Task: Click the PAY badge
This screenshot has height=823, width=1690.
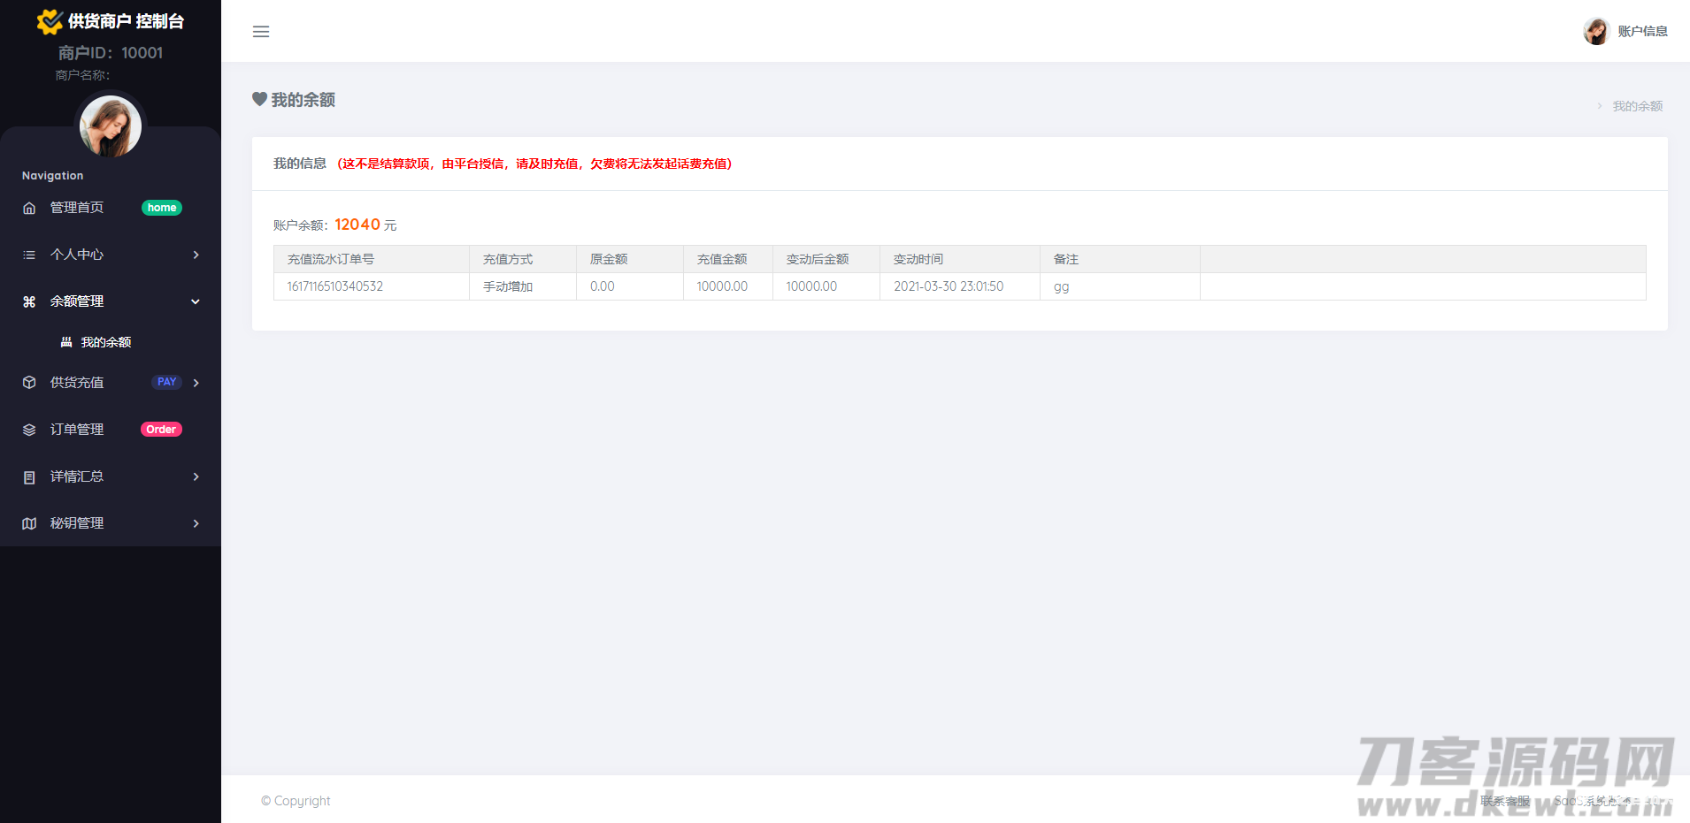Action: (166, 382)
